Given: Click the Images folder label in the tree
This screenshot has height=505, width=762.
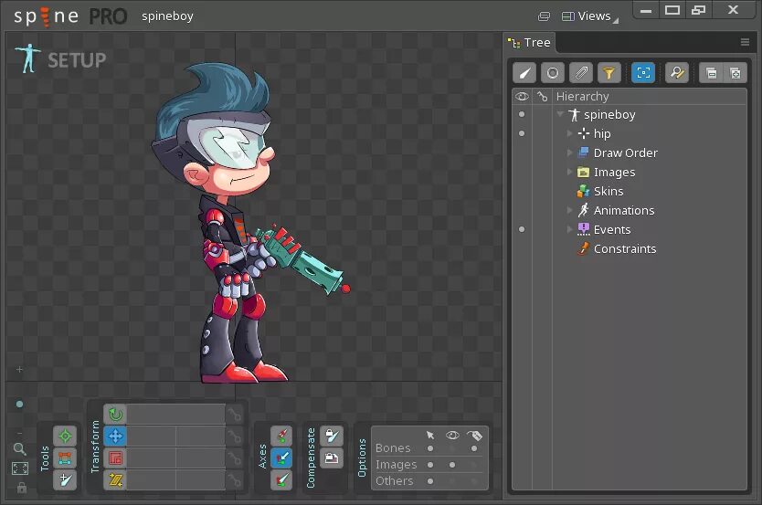Looking at the screenshot, I should [614, 173].
